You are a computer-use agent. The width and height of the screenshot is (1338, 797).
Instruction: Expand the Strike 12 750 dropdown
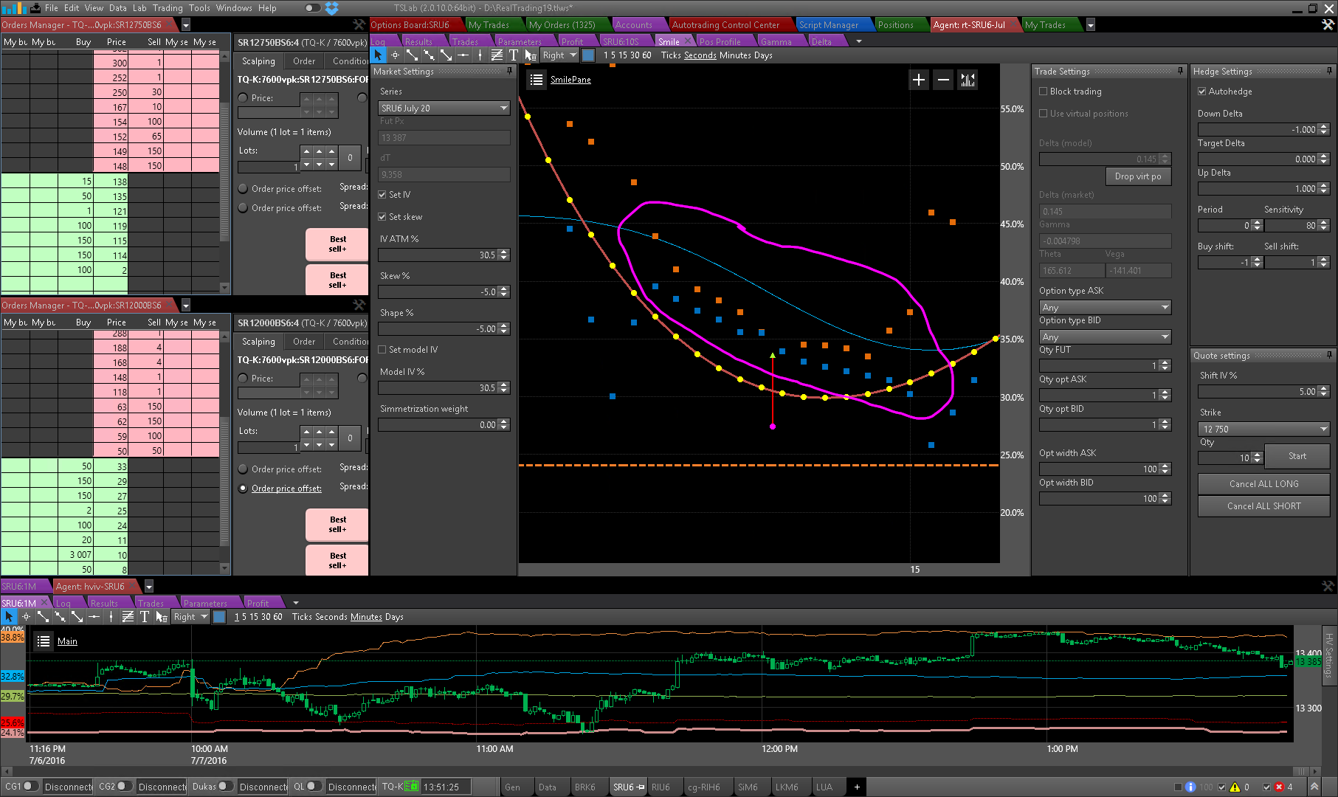tap(1263, 429)
